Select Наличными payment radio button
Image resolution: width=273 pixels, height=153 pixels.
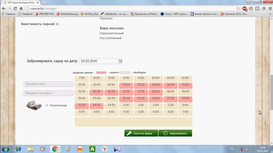point(47,105)
